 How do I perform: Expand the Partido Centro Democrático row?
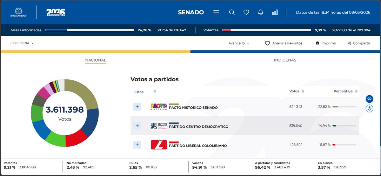137,126
